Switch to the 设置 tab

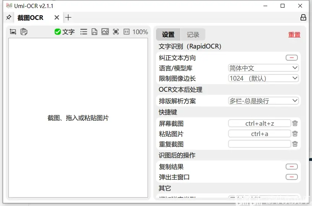pos(168,35)
